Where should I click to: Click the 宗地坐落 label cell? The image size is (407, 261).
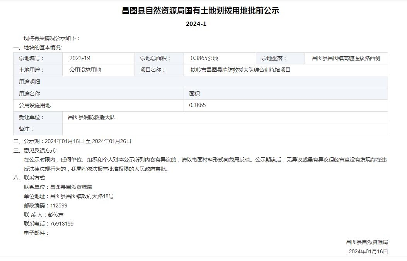[x=280, y=58]
